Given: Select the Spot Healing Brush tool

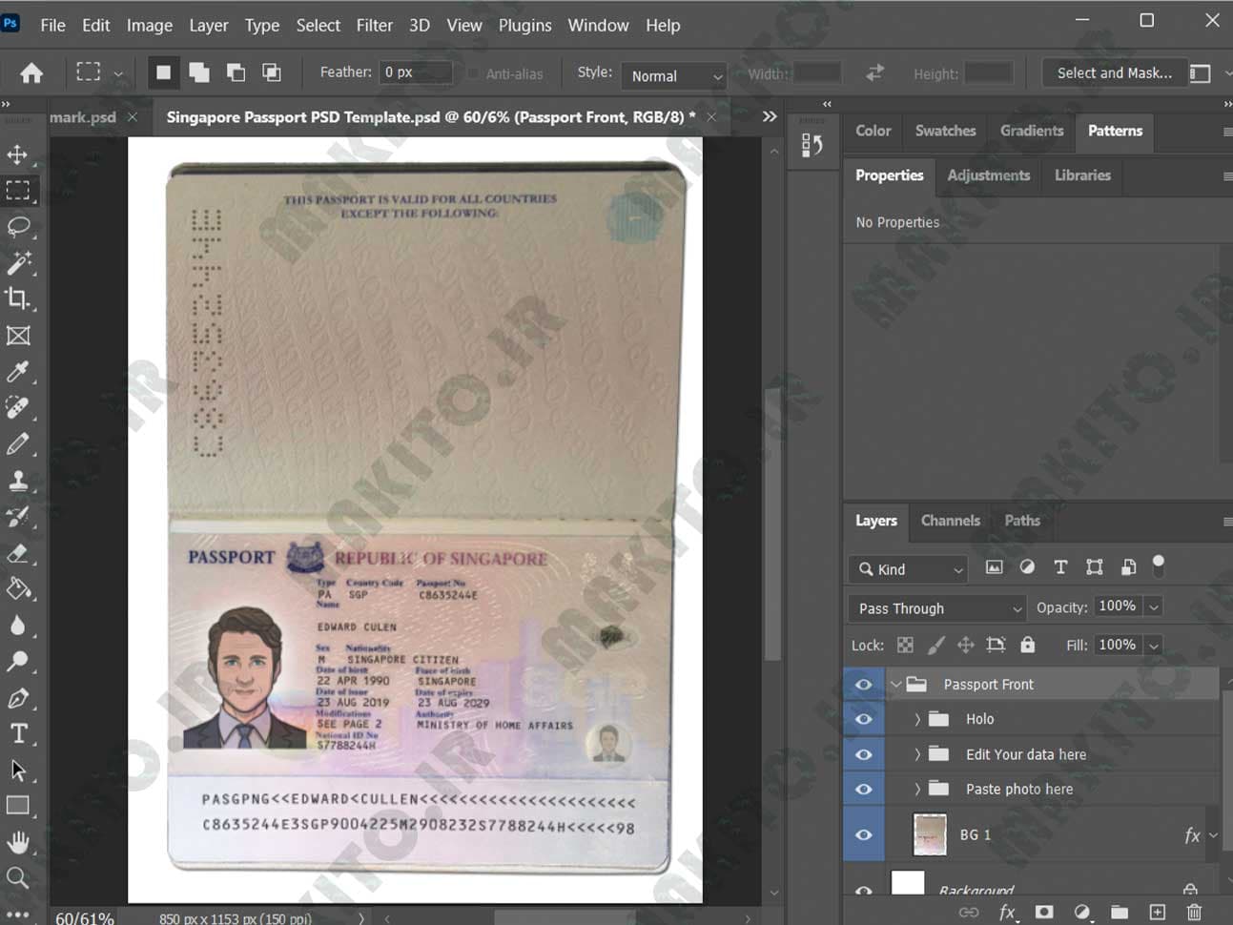Looking at the screenshot, I should pyautogui.click(x=17, y=407).
